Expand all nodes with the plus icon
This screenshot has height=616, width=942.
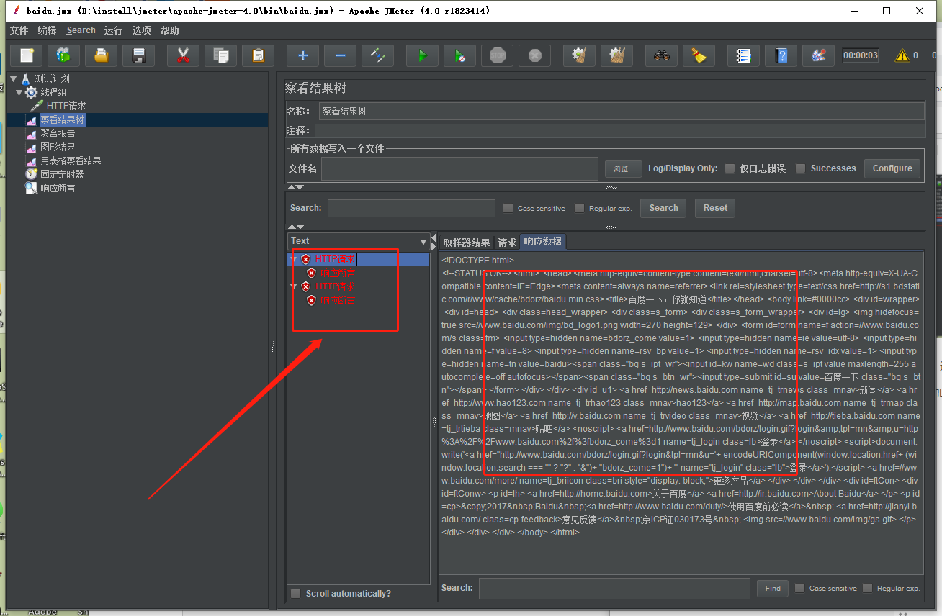302,55
